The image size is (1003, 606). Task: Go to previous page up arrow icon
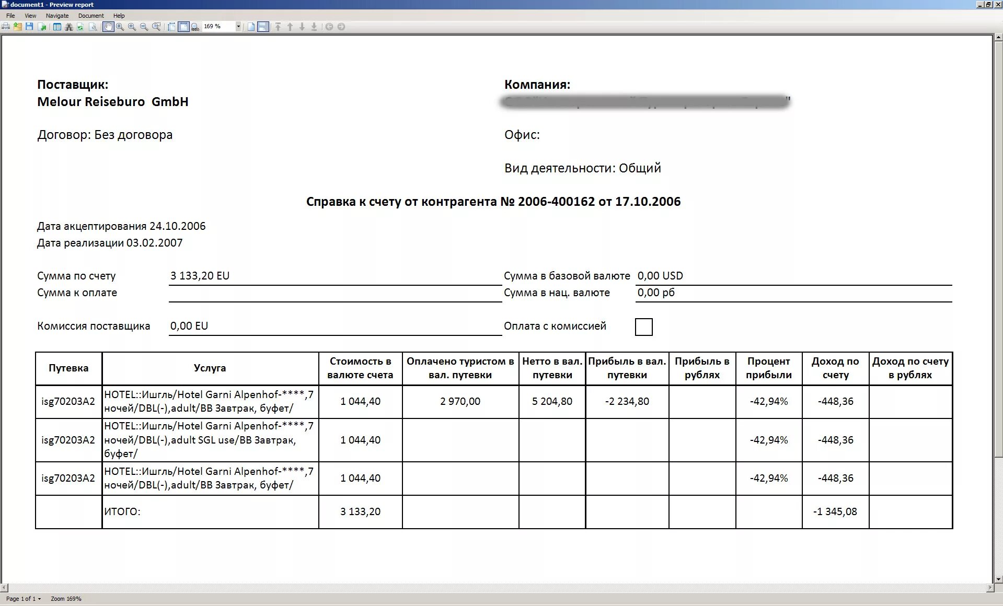(x=290, y=27)
